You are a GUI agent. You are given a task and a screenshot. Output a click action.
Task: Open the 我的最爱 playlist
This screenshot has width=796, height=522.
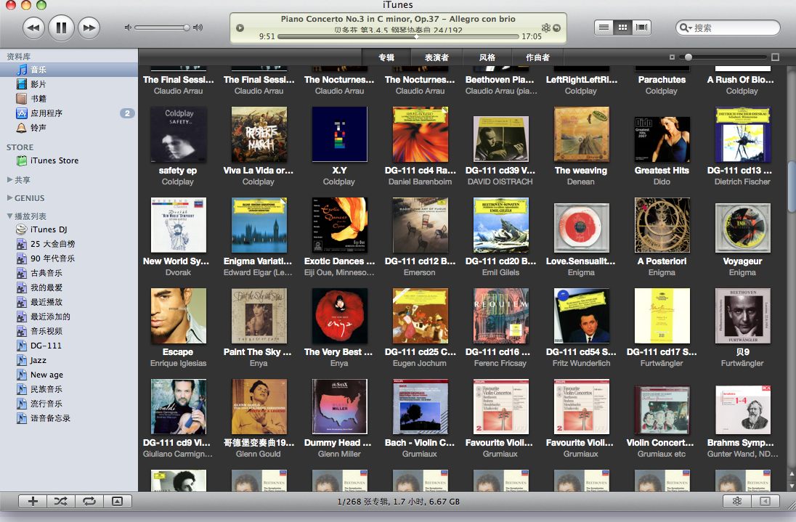68,287
